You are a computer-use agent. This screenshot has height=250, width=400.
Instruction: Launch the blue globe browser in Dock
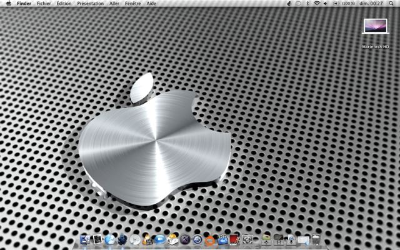[x=110, y=240]
